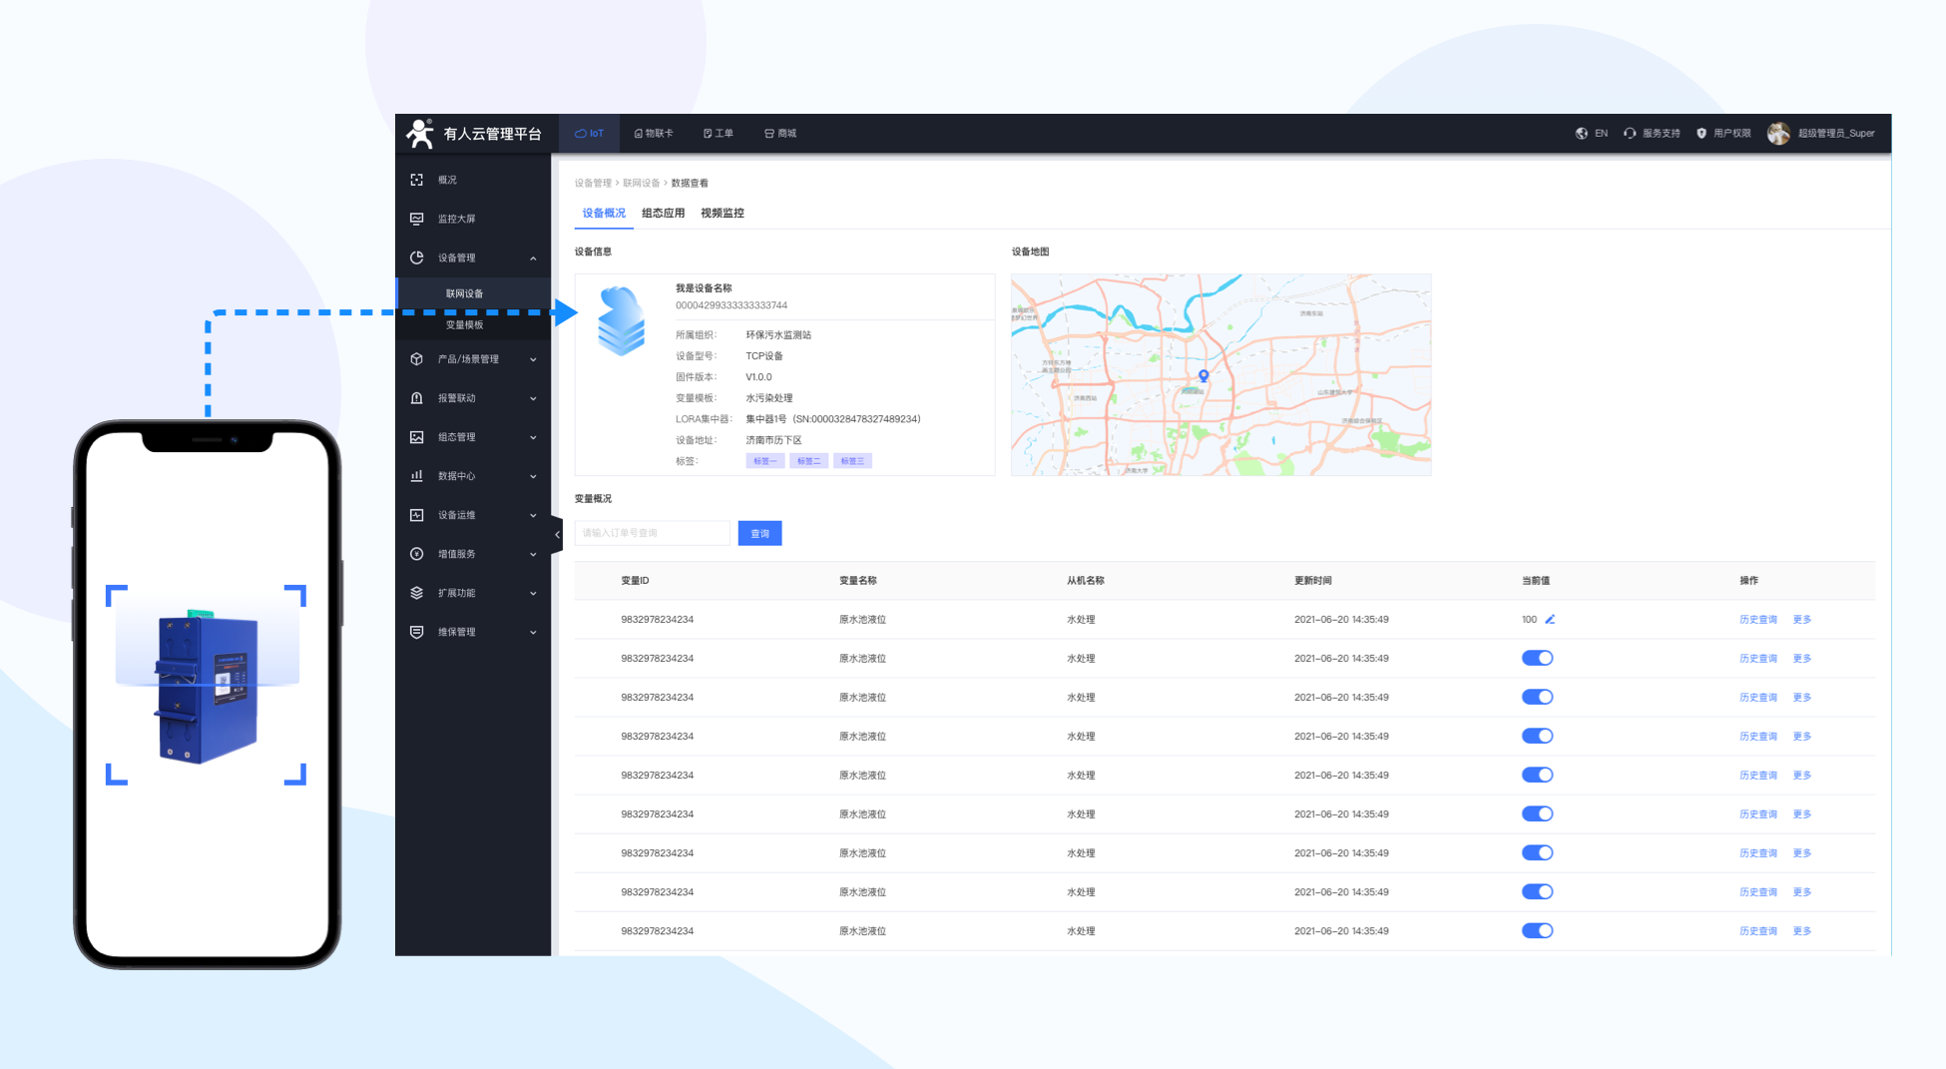Click 联网设备 in the breadcrumb
1946x1069 pixels.
click(642, 183)
